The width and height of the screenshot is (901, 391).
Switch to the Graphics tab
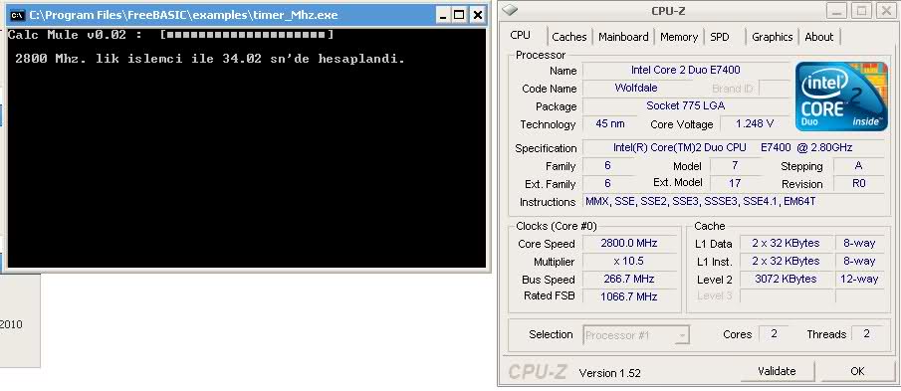[x=773, y=37]
